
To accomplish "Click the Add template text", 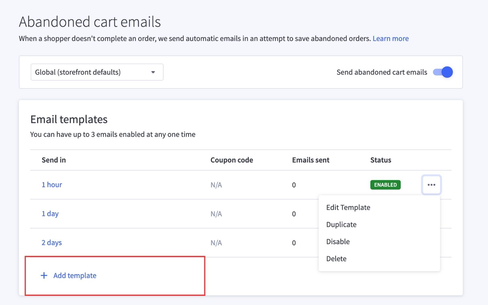I will (x=75, y=275).
